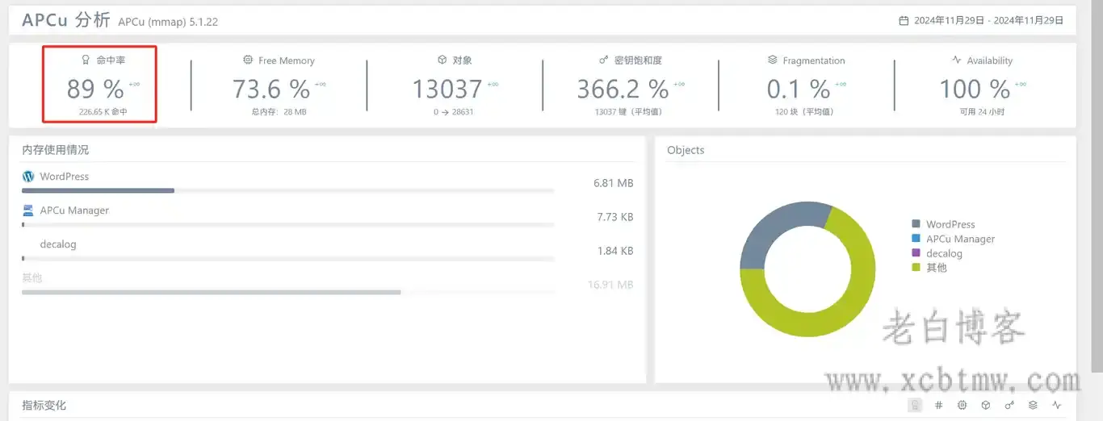Click the Availability 100 % KPI

(982, 85)
